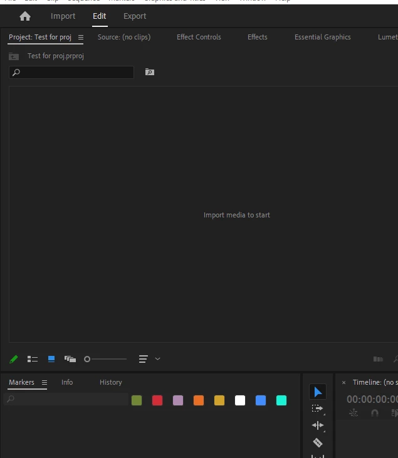Select the Ripple Edit tool

(x=318, y=425)
